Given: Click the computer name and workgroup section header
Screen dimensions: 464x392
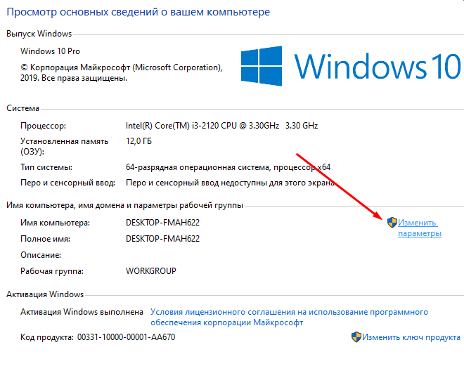Looking at the screenshot, I should (x=124, y=205).
